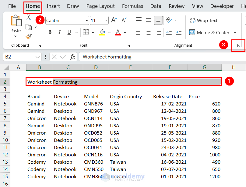
Task: Apply the yellow fill color
Action: point(102,32)
